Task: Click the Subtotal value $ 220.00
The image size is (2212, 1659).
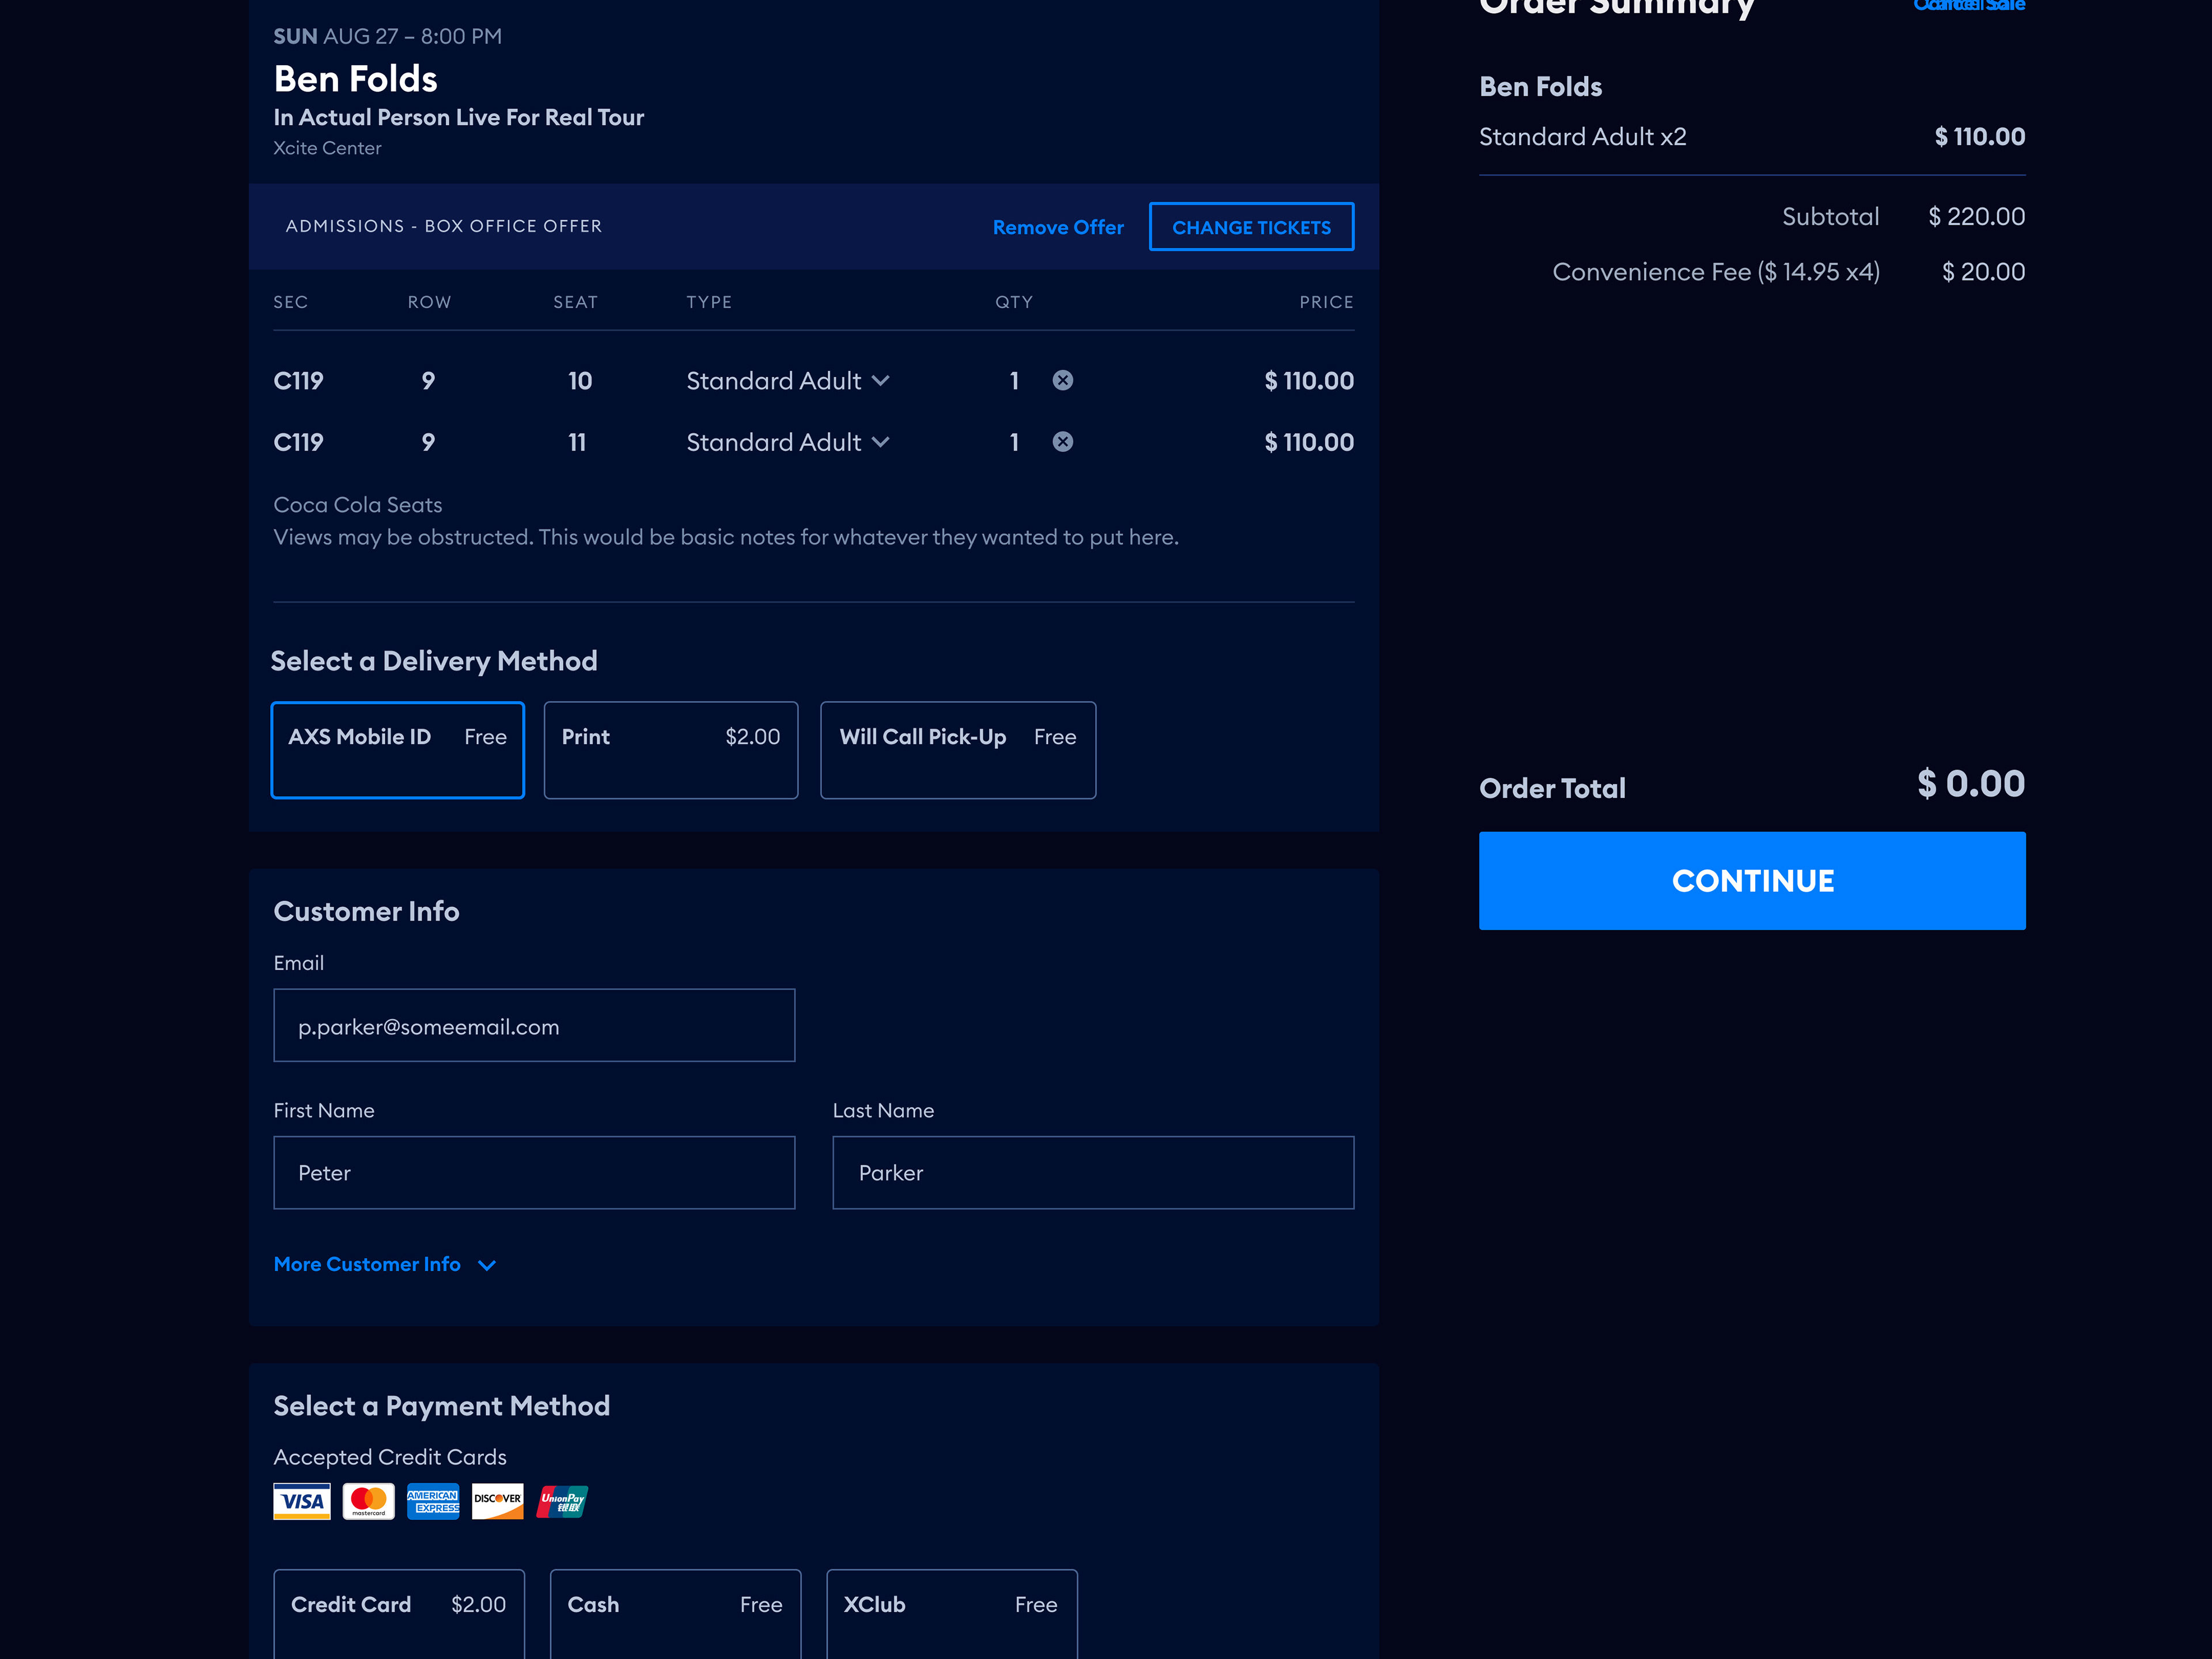Action: pos(1976,217)
